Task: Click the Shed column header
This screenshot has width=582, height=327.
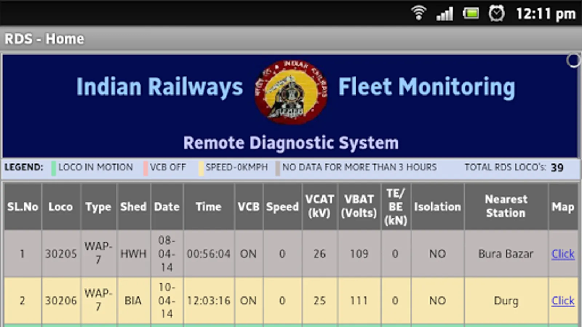Action: 133,207
